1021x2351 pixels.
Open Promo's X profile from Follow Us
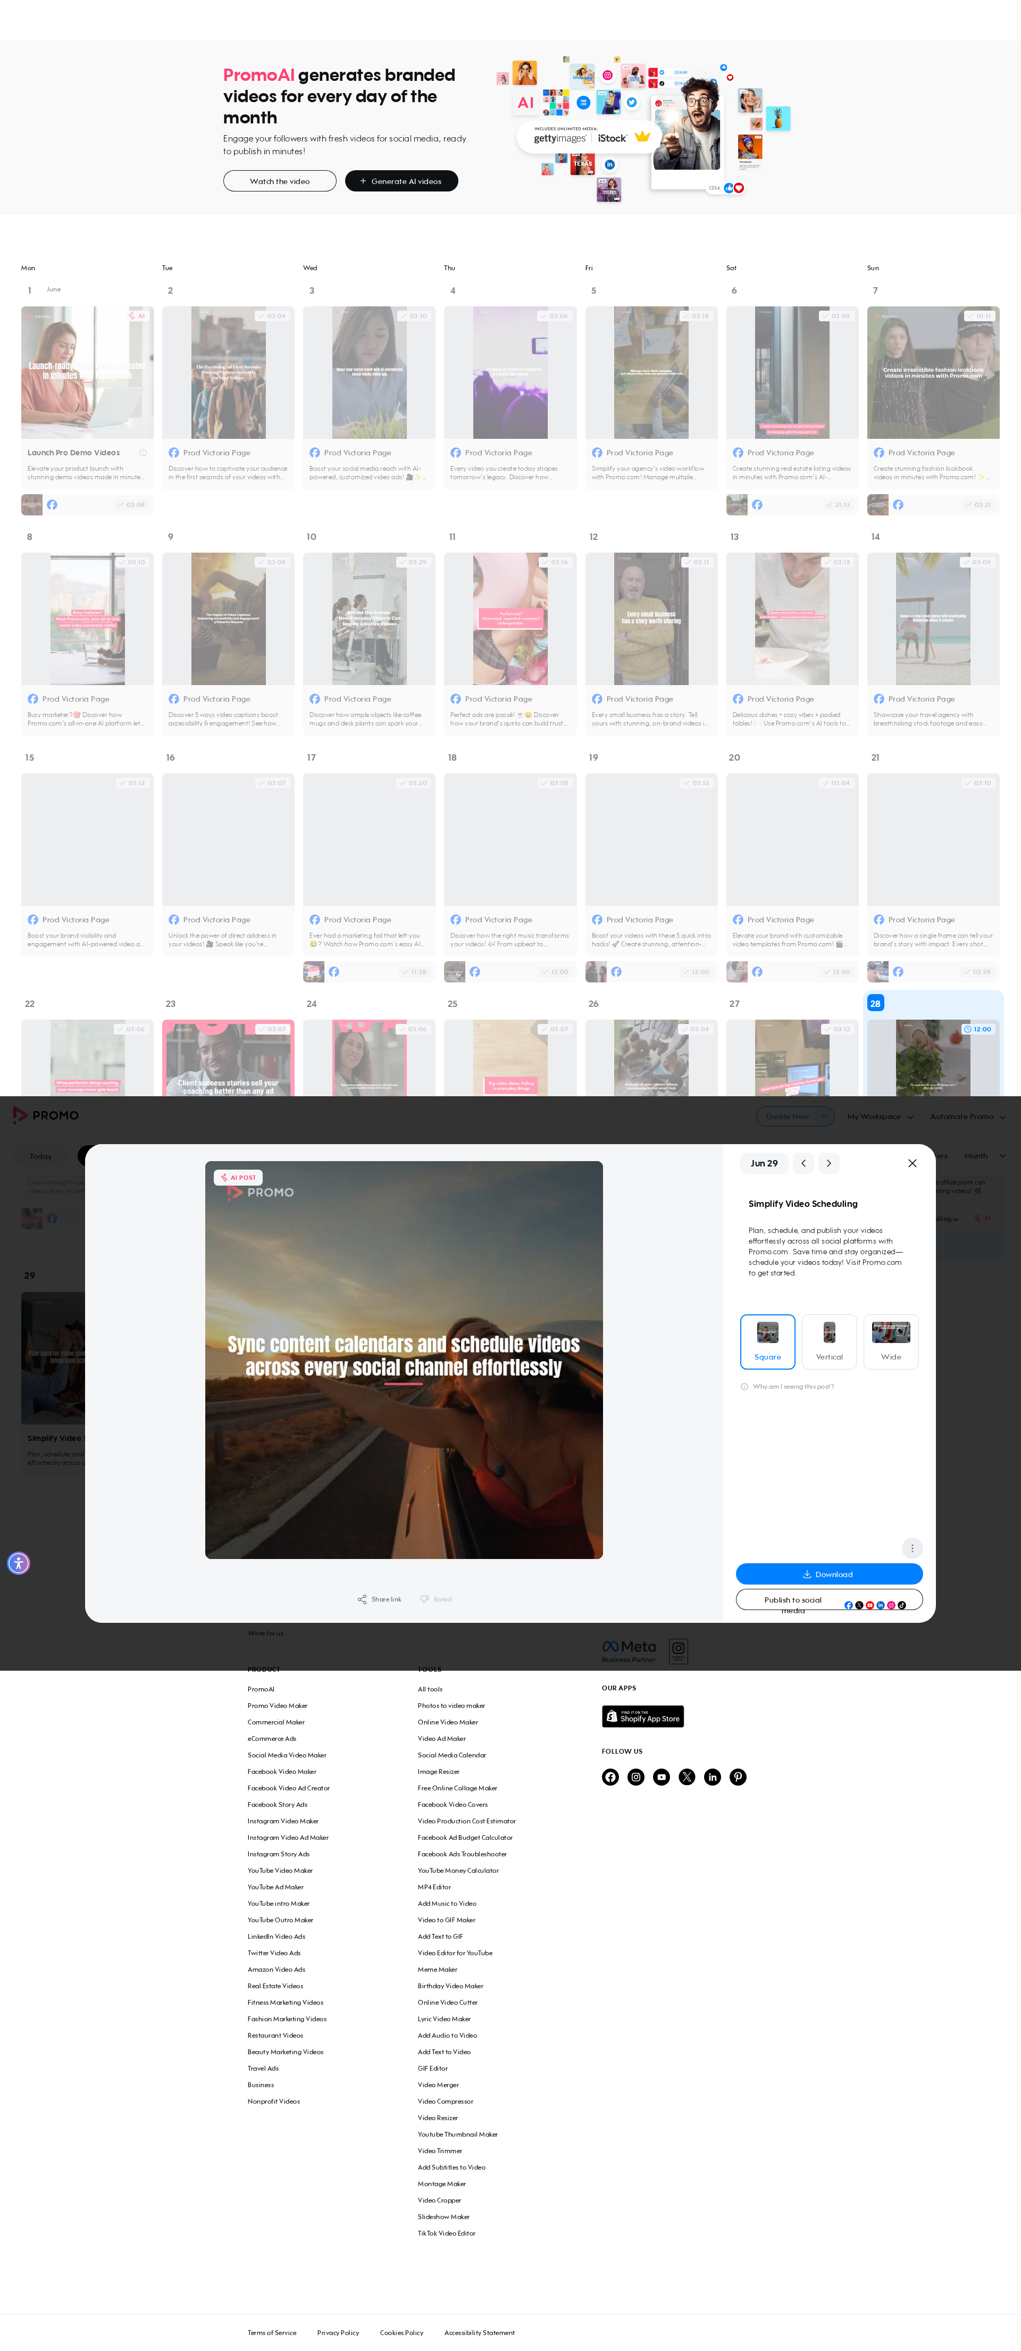point(687,1776)
